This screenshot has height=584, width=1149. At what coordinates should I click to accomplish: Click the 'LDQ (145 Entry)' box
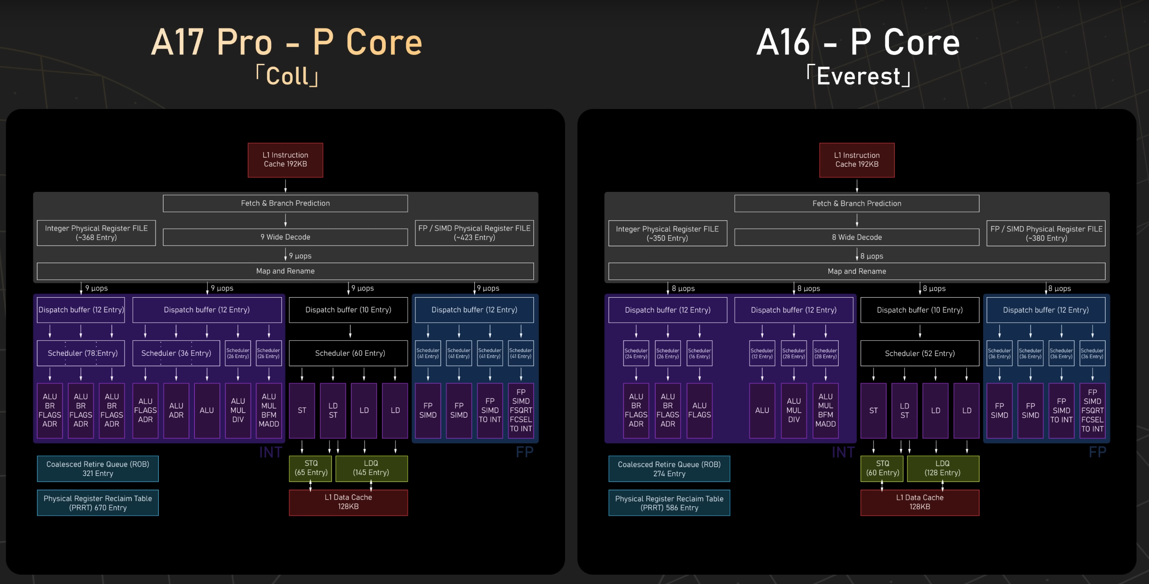(x=371, y=469)
